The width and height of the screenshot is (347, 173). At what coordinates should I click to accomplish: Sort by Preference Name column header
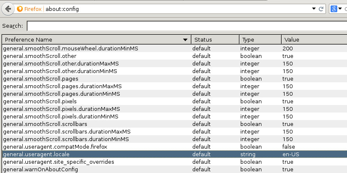97,39
